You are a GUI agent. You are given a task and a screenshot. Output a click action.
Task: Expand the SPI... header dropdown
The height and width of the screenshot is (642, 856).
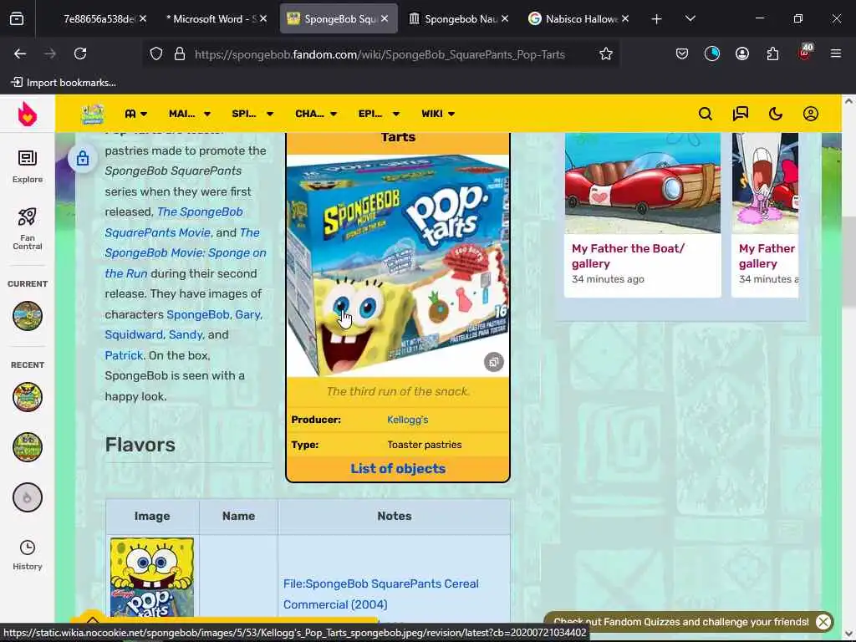click(252, 114)
